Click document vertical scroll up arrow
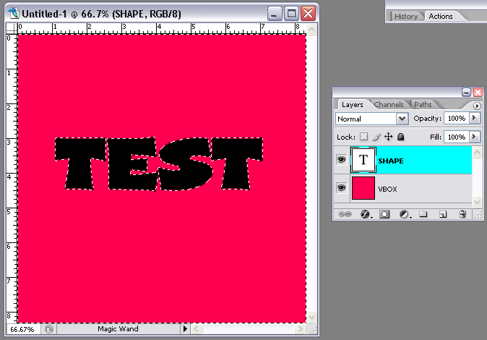Viewport: 487px width, 340px height. click(x=311, y=29)
